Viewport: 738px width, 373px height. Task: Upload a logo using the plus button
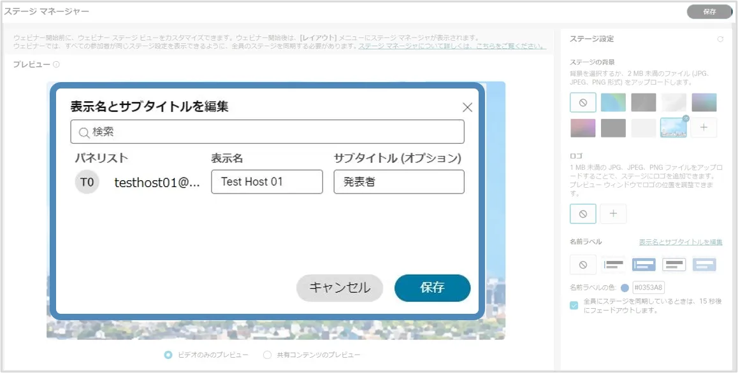point(613,214)
